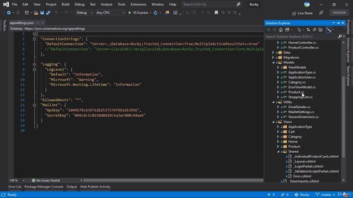Click the pending changes pencil in status bar

(282, 195)
